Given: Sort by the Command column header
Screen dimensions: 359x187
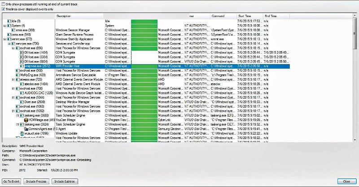Looking at the screenshot, I should click(x=223, y=16).
